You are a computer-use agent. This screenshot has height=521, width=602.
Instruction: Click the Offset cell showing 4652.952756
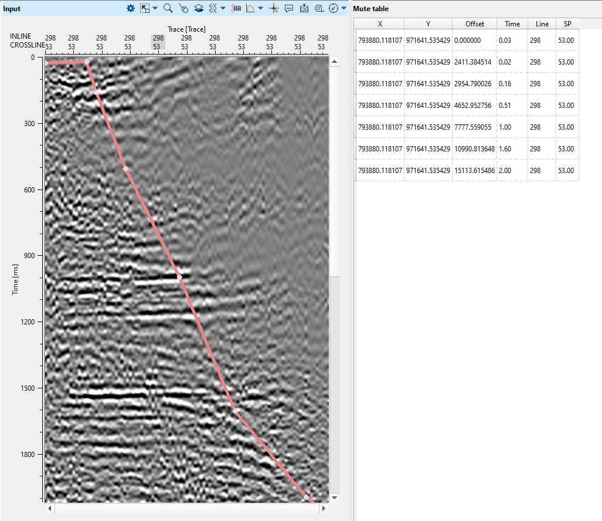click(x=474, y=106)
